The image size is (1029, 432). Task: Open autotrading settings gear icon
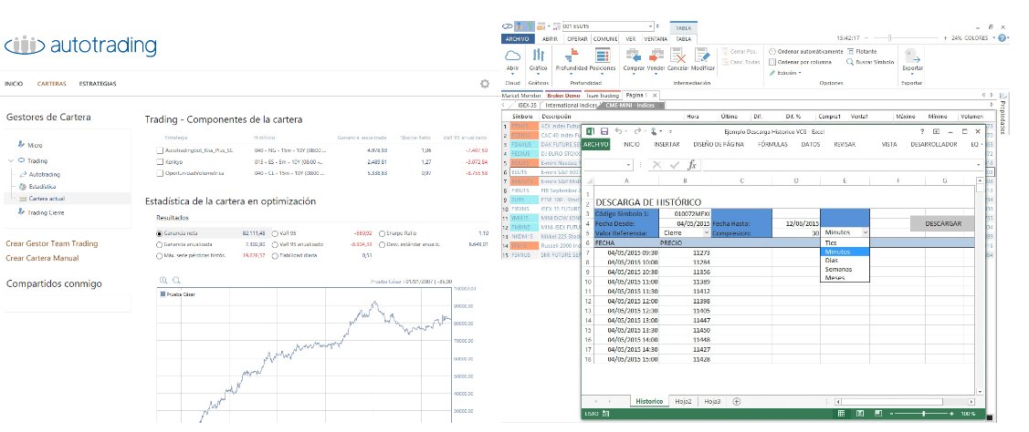(x=484, y=84)
